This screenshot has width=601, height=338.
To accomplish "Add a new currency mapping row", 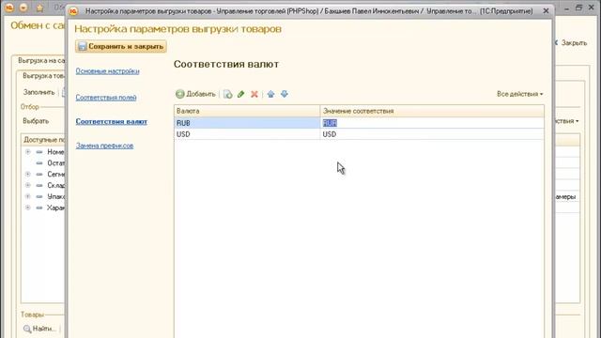I will coord(195,94).
